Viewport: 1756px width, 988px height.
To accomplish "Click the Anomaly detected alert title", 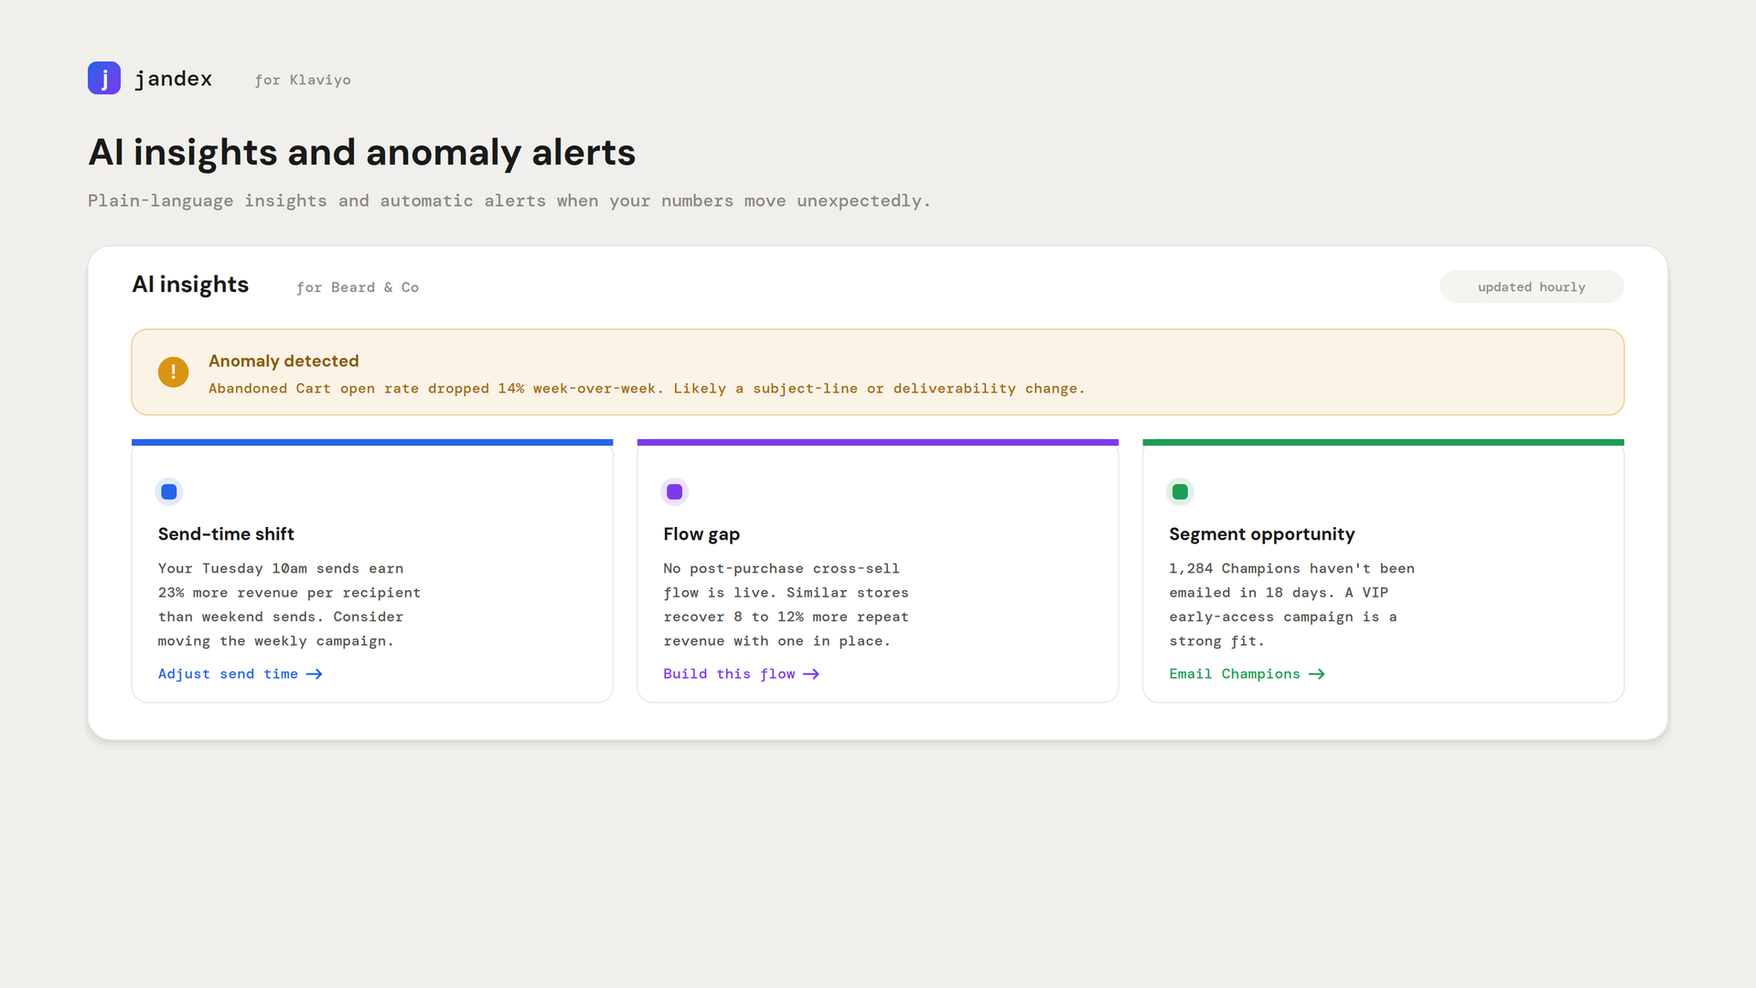I will (x=284, y=361).
